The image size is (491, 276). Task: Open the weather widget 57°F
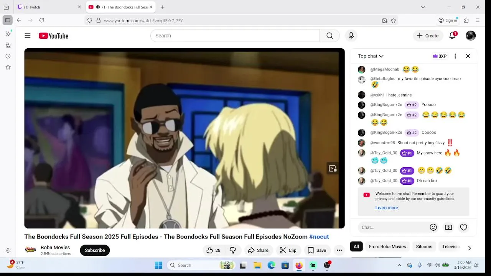pyautogui.click(x=16, y=265)
